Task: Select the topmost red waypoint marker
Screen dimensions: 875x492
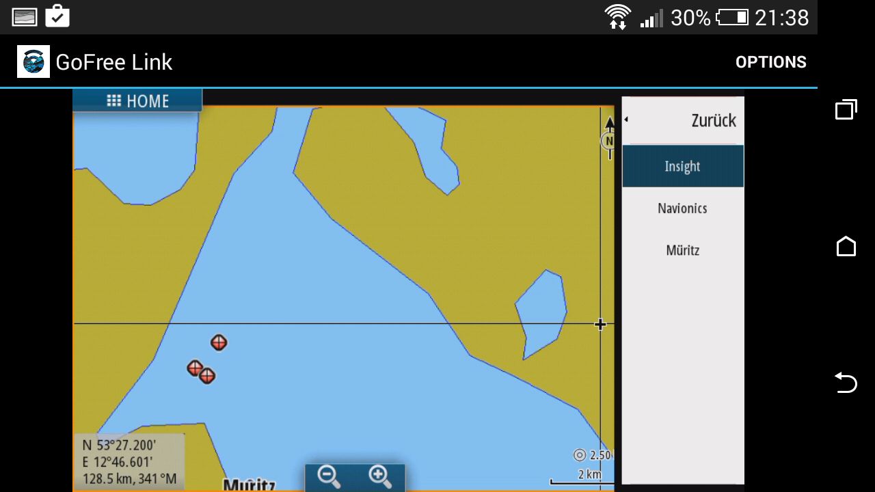Action: click(219, 342)
